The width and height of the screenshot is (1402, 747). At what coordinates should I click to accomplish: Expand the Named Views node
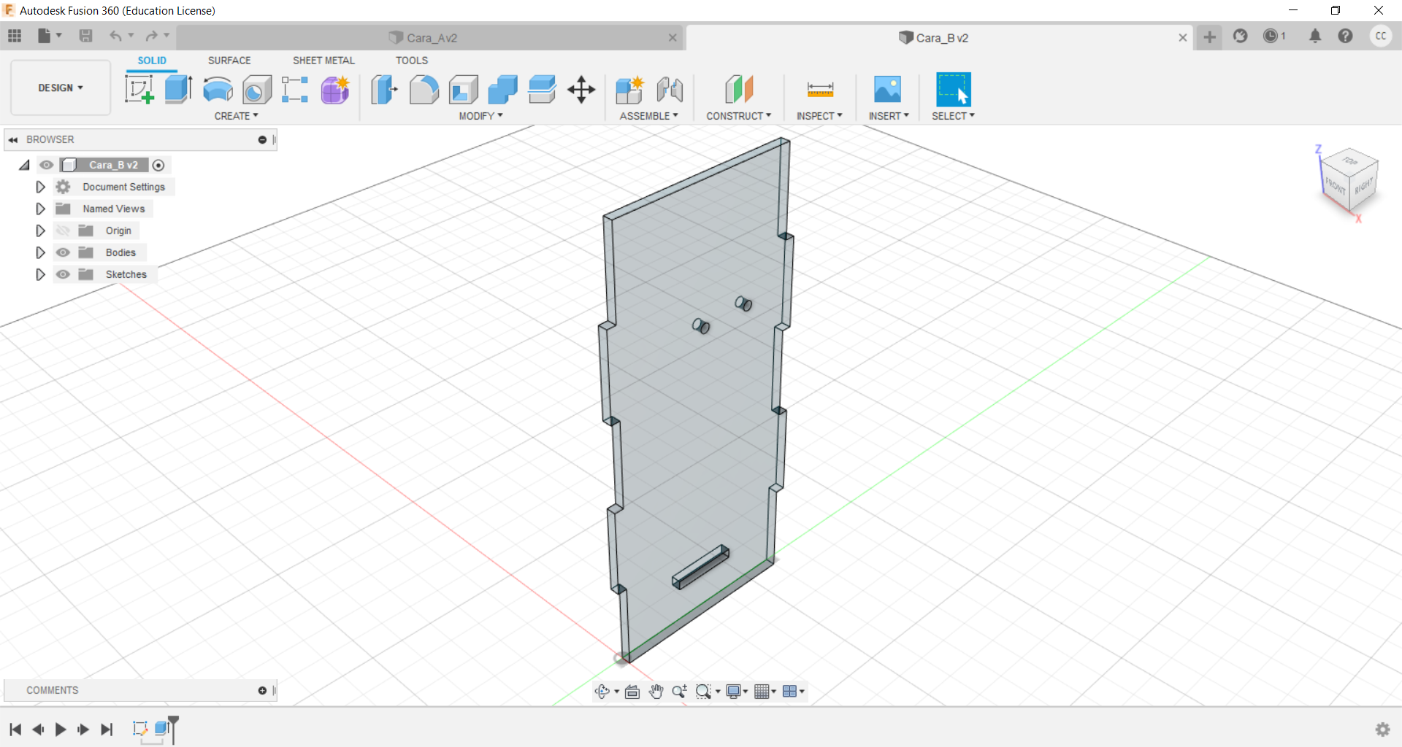coord(40,209)
